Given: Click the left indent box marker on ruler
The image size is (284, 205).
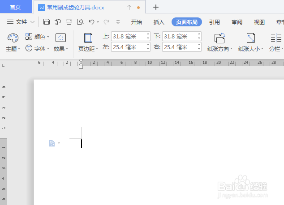Looking at the screenshot, I should click(x=81, y=67).
